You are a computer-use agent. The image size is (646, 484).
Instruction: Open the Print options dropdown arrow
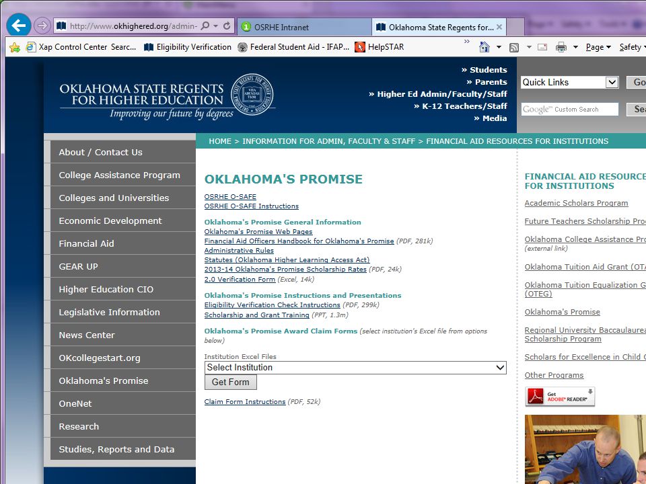(x=575, y=47)
